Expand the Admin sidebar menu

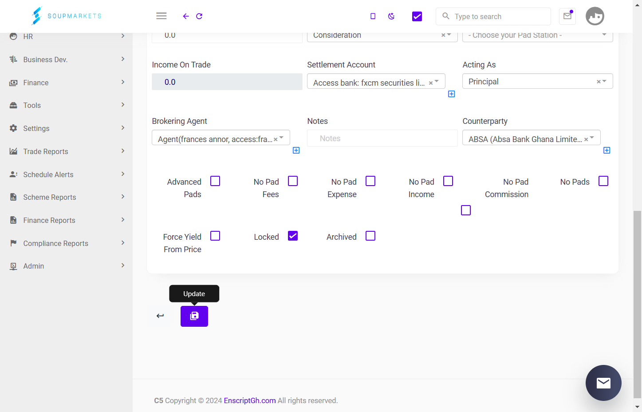[x=67, y=266]
